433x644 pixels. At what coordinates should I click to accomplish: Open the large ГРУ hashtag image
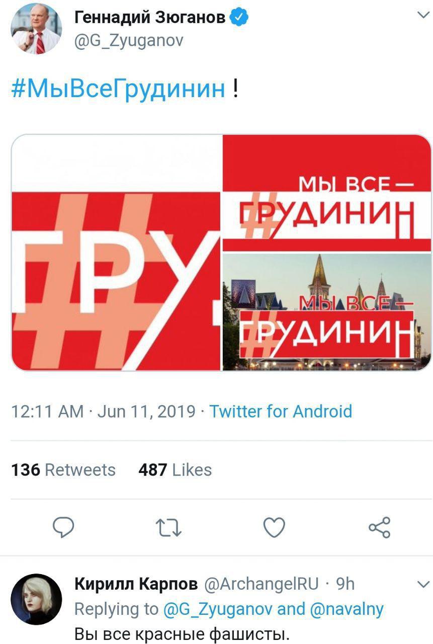[x=116, y=253]
